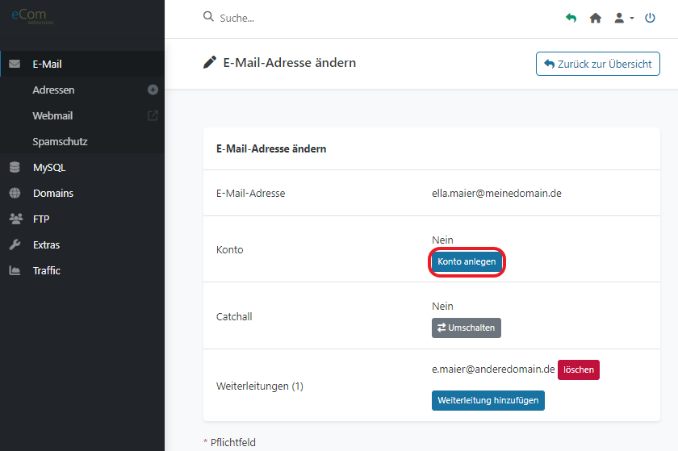Click the power logout icon

coord(651,18)
